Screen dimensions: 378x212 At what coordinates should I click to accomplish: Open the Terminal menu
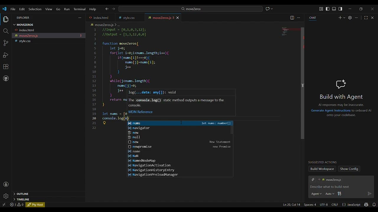(x=79, y=9)
